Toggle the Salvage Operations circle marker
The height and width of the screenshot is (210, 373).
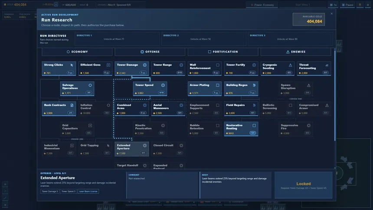tap(90, 85)
